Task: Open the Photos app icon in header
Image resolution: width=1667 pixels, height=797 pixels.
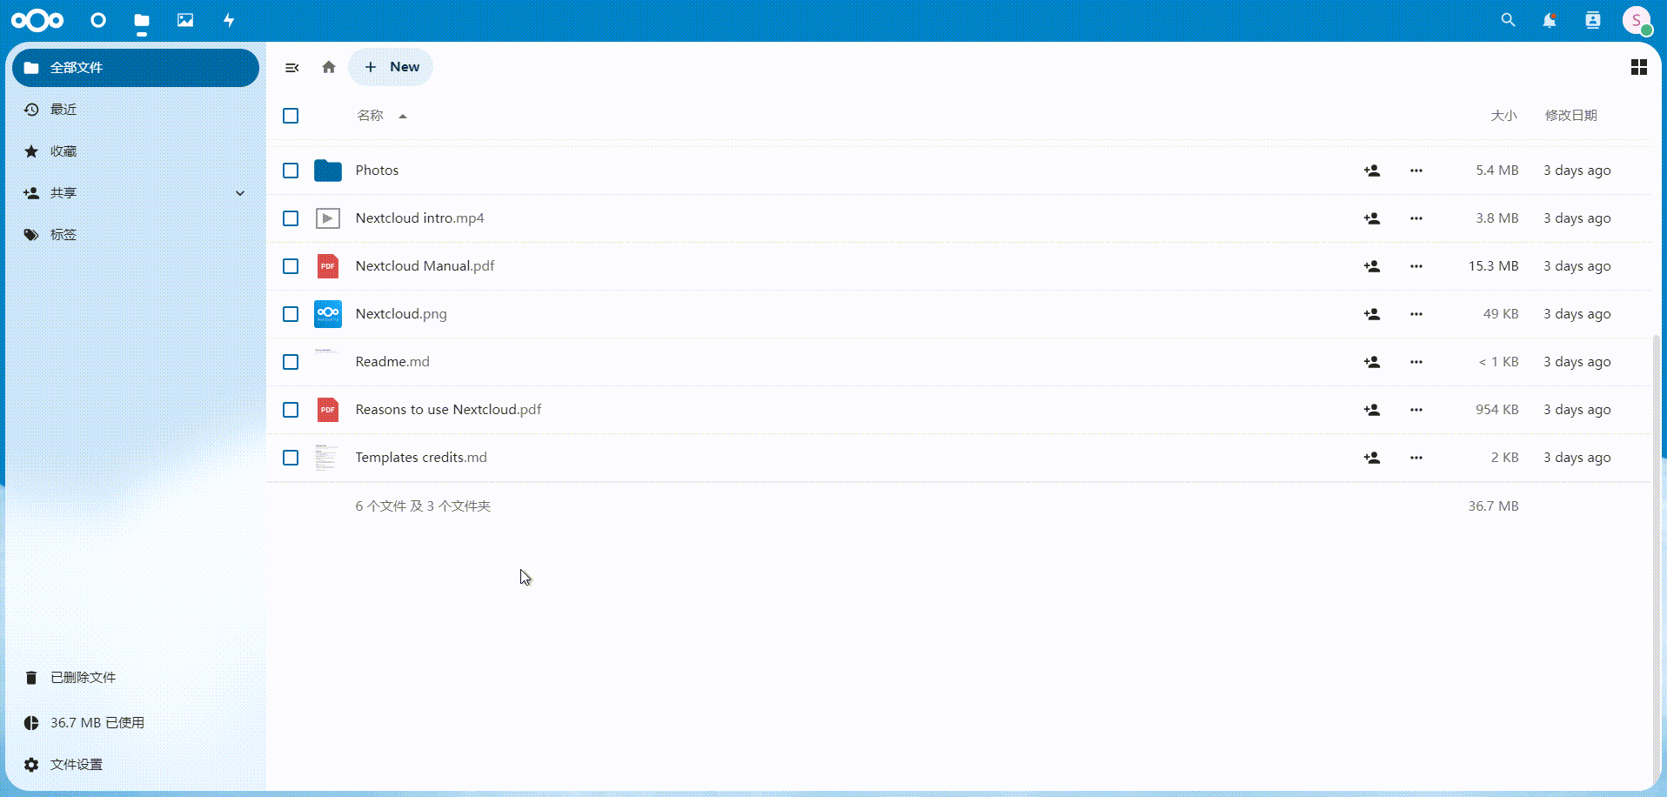Action: point(185,20)
